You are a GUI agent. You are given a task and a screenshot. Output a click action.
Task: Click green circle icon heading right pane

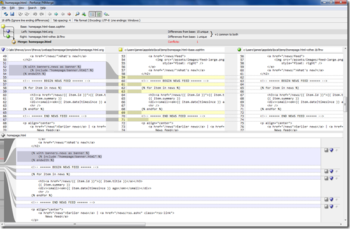coord(239,49)
